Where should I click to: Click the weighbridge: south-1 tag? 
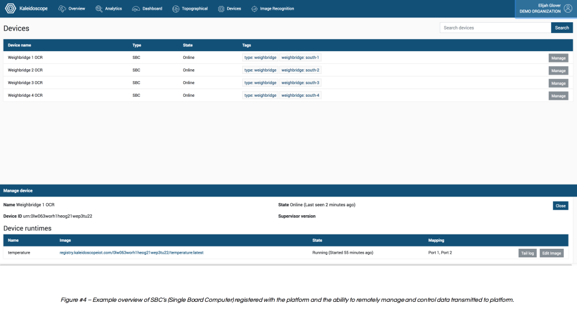(301, 58)
